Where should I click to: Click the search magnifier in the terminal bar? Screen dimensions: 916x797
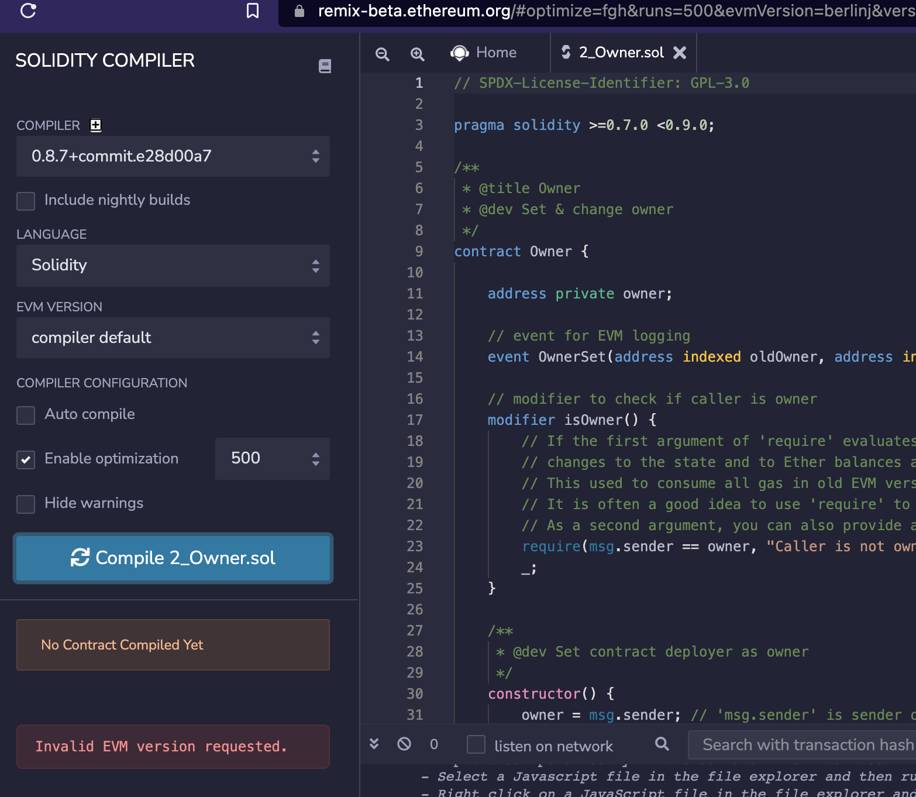[x=662, y=744]
